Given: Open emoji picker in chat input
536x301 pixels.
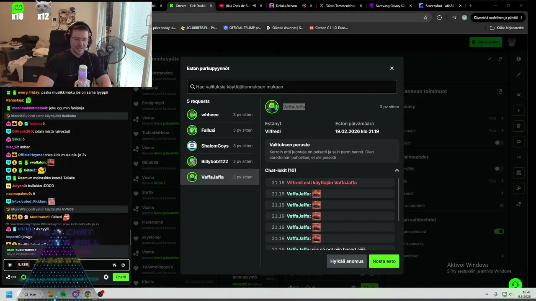Looking at the screenshot, I should [x=123, y=265].
